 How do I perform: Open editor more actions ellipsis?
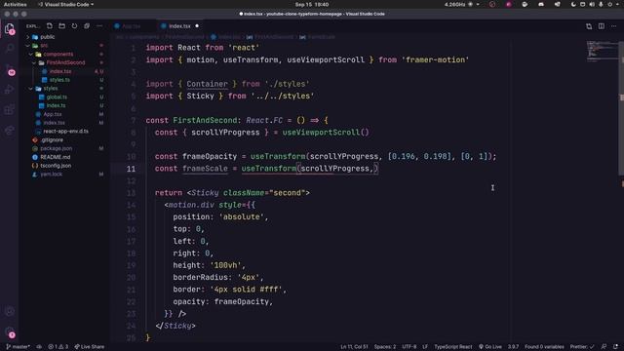613,26
